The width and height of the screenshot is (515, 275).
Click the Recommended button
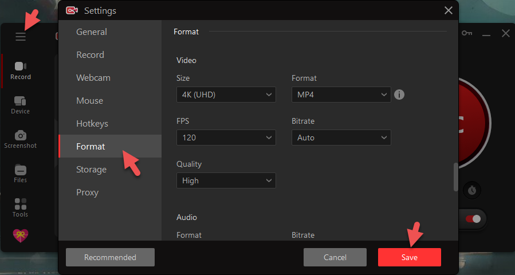[110, 257]
